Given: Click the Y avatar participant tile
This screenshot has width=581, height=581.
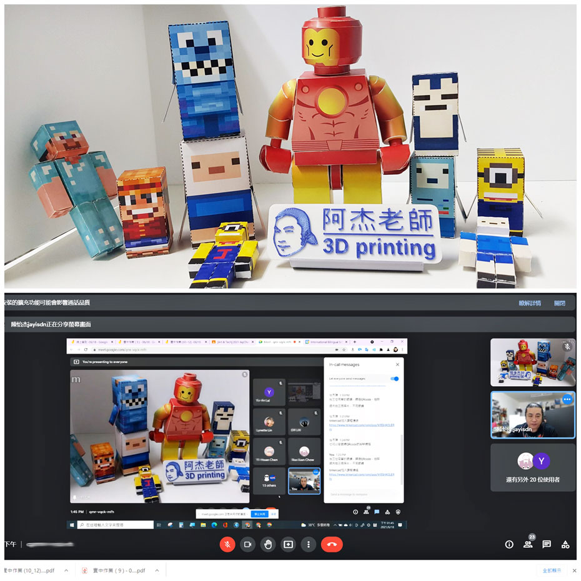Looking at the screenshot, I should 269,392.
